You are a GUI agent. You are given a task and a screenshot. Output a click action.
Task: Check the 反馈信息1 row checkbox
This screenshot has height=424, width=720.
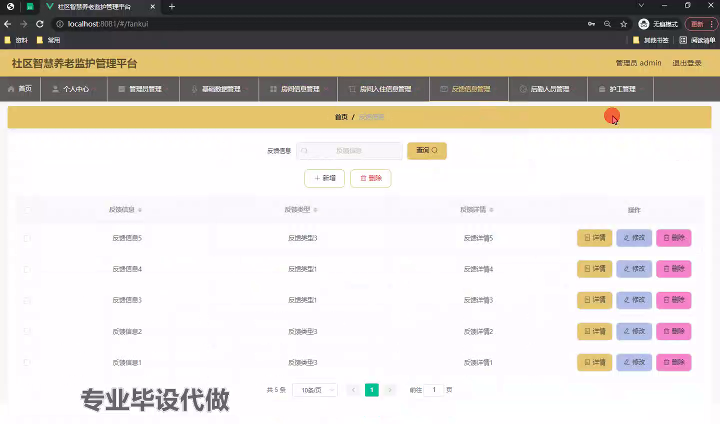[27, 362]
